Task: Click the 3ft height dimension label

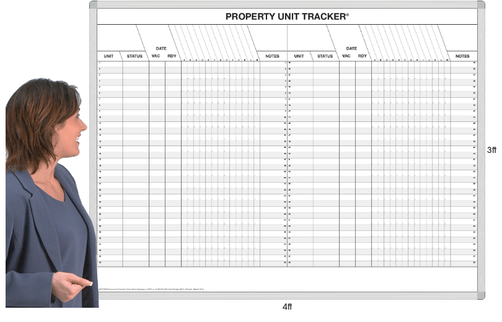Action: 491,150
